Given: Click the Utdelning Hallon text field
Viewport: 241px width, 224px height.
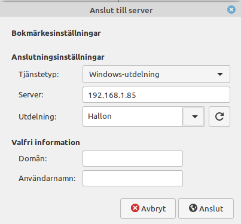Looking at the screenshot, I should click(133, 116).
